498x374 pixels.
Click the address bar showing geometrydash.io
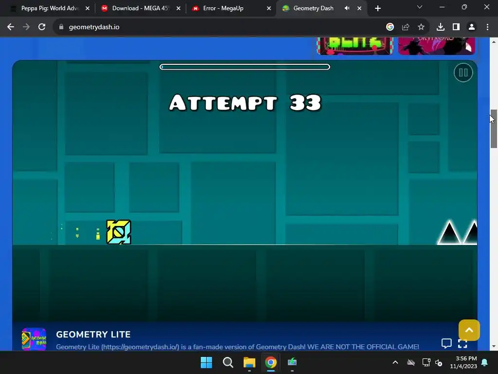[219, 27]
